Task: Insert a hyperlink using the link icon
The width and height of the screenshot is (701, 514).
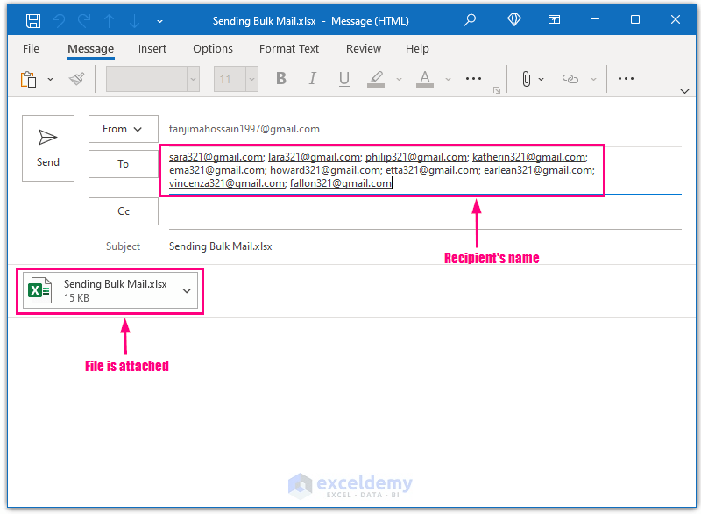Action: (x=570, y=78)
